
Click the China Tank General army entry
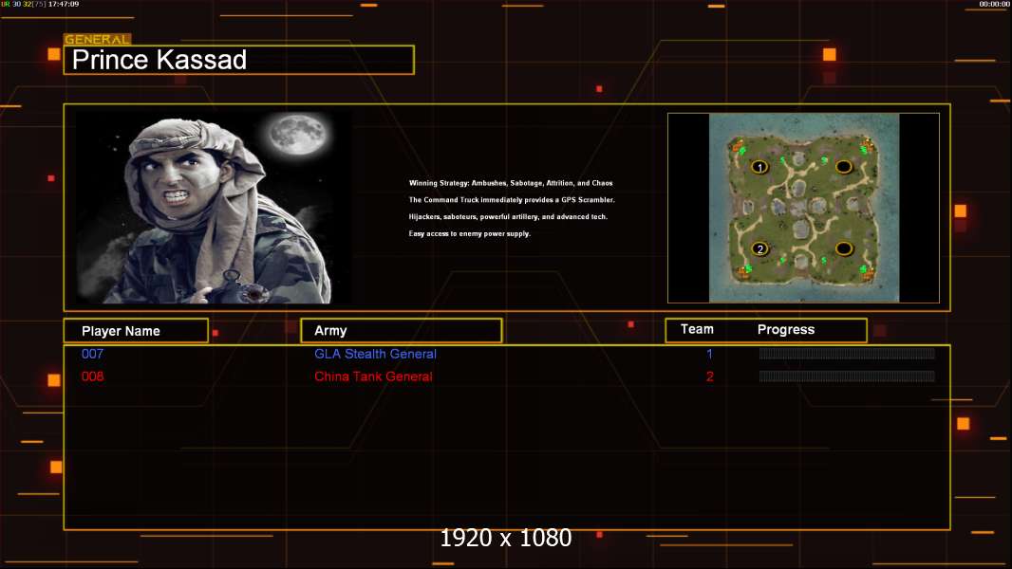point(373,376)
